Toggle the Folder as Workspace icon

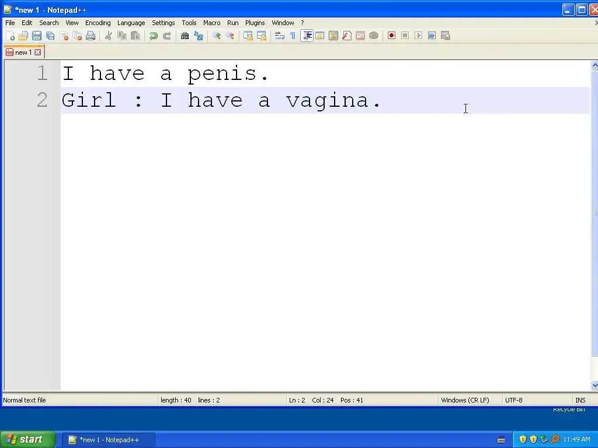[x=360, y=36]
